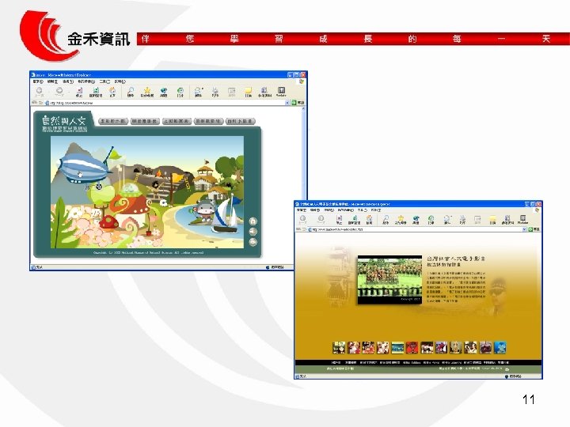Open Favorites star in 台灣社會人文電子影音 window

(x=401, y=219)
